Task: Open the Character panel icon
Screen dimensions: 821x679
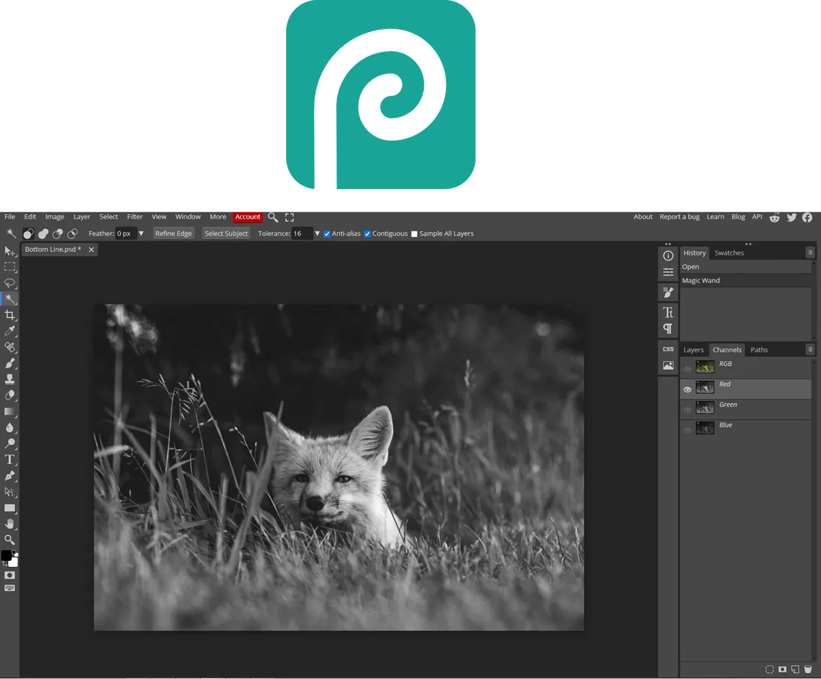Action: coord(668,312)
